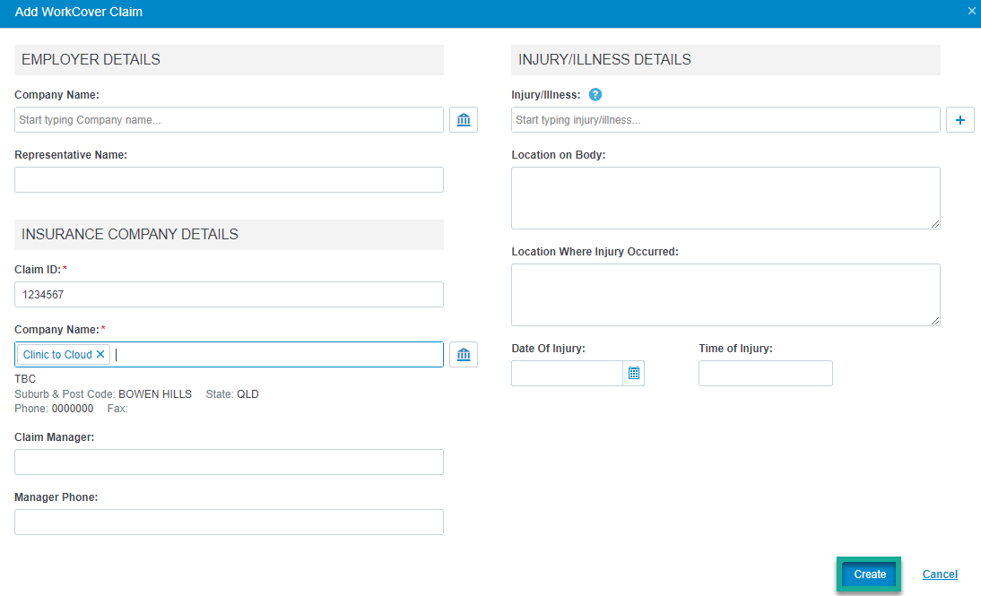Click the BOWEN HILLS suburb text
Image resolution: width=981 pixels, height=596 pixels.
(x=155, y=394)
